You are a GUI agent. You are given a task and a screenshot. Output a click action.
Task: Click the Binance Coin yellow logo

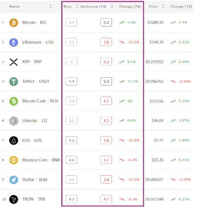pyautogui.click(x=13, y=160)
